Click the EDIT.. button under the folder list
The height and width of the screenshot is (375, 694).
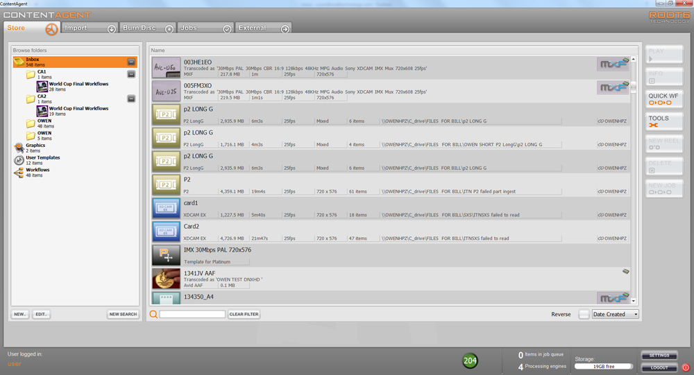(41, 315)
